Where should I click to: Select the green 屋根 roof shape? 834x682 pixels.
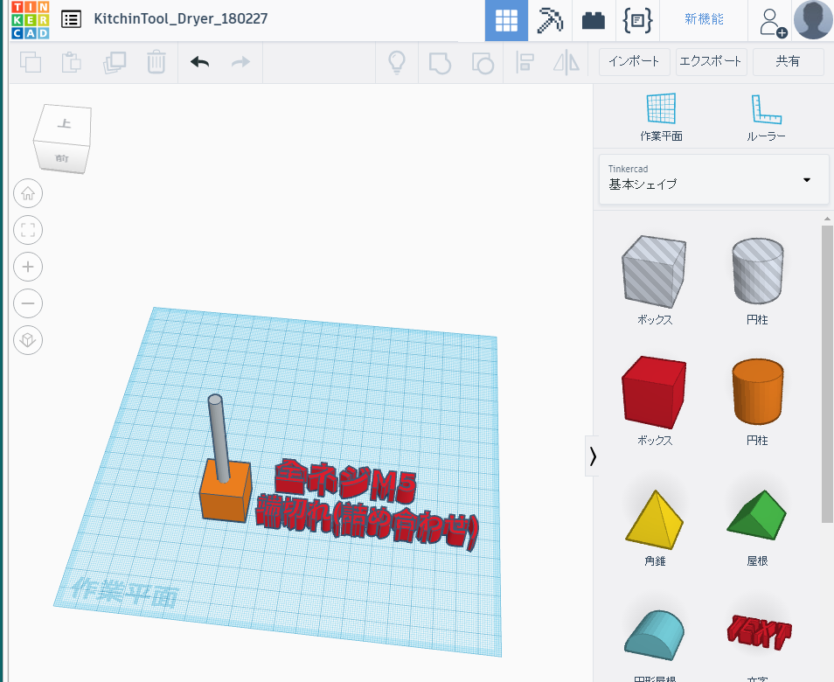757,512
